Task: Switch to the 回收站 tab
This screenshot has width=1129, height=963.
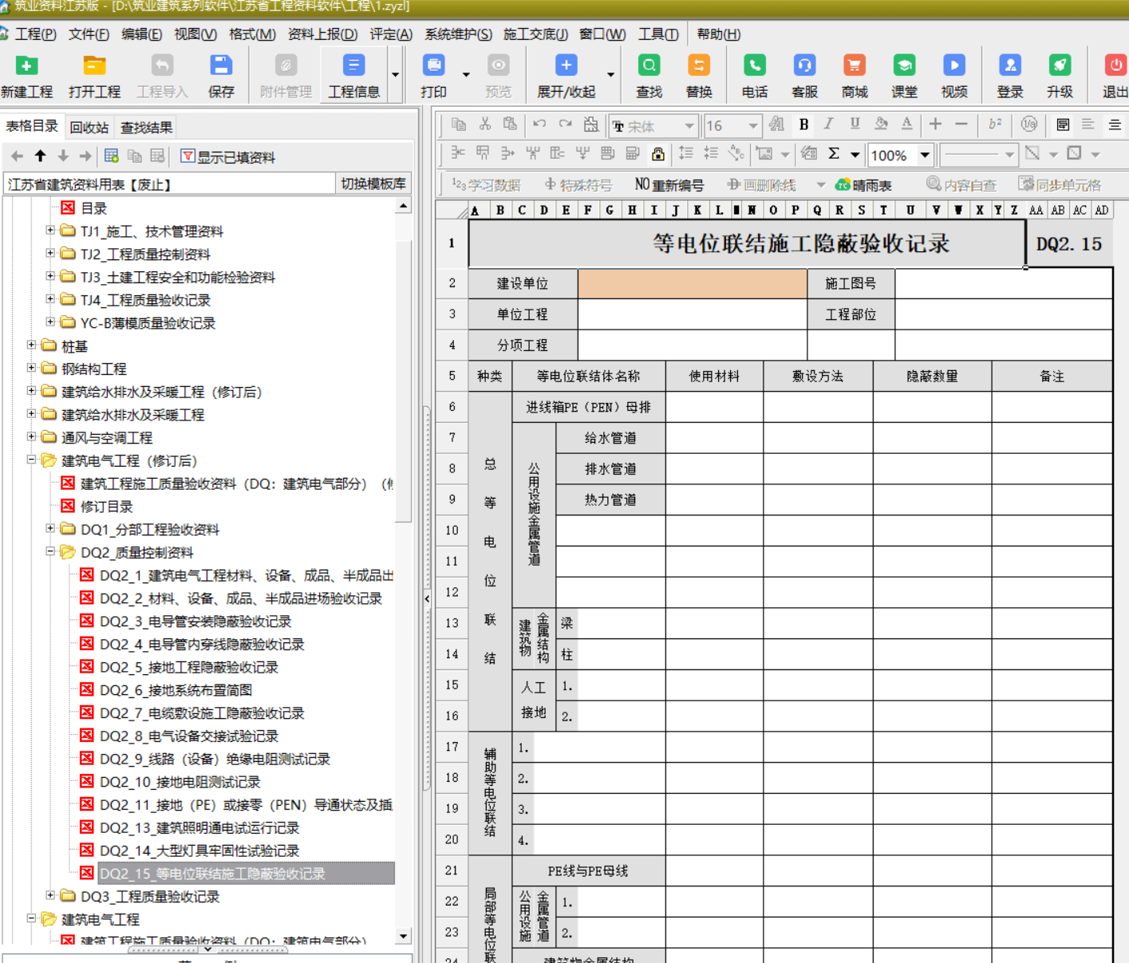Action: pyautogui.click(x=89, y=127)
